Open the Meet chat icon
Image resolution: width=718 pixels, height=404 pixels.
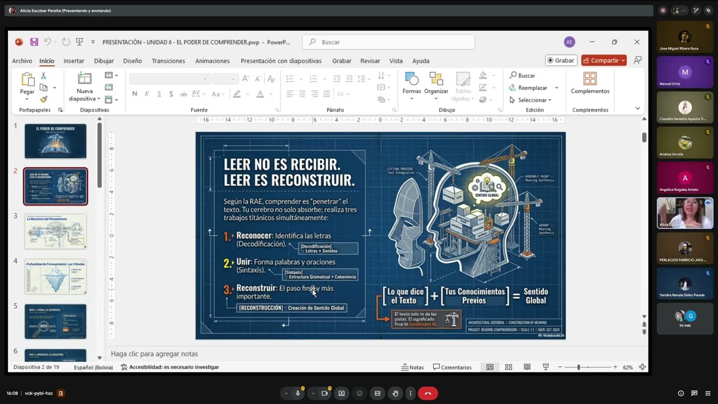(x=694, y=393)
